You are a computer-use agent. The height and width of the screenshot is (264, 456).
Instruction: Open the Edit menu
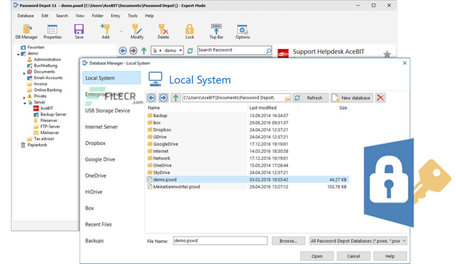coord(45,16)
